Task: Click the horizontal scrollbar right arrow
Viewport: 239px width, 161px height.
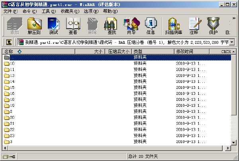Action: tap(228, 148)
